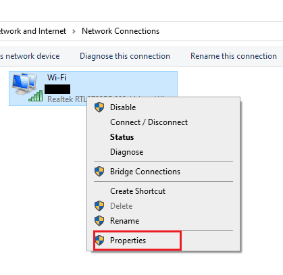This screenshot has width=283, height=275.
Task: Click the shield icon beside Delete
Action: (x=99, y=206)
